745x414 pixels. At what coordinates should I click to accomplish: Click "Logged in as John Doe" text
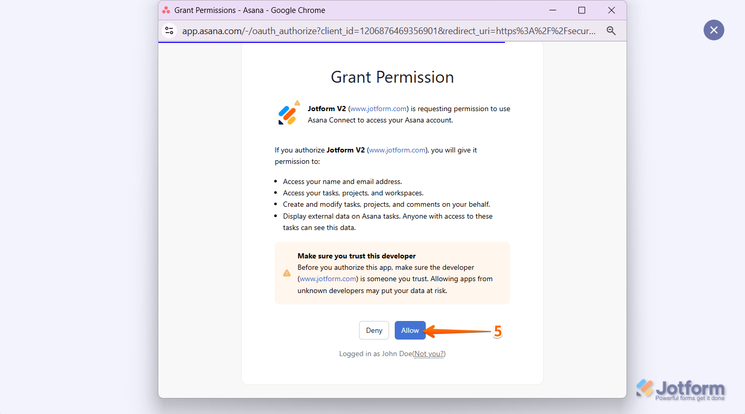(x=376, y=354)
